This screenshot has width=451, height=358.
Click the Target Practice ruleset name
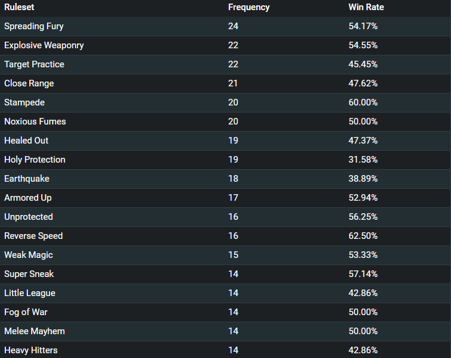click(x=34, y=64)
